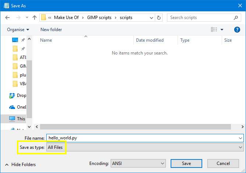Sort by Date modified column
This screenshot has width=246, height=173.
[x=150, y=40]
